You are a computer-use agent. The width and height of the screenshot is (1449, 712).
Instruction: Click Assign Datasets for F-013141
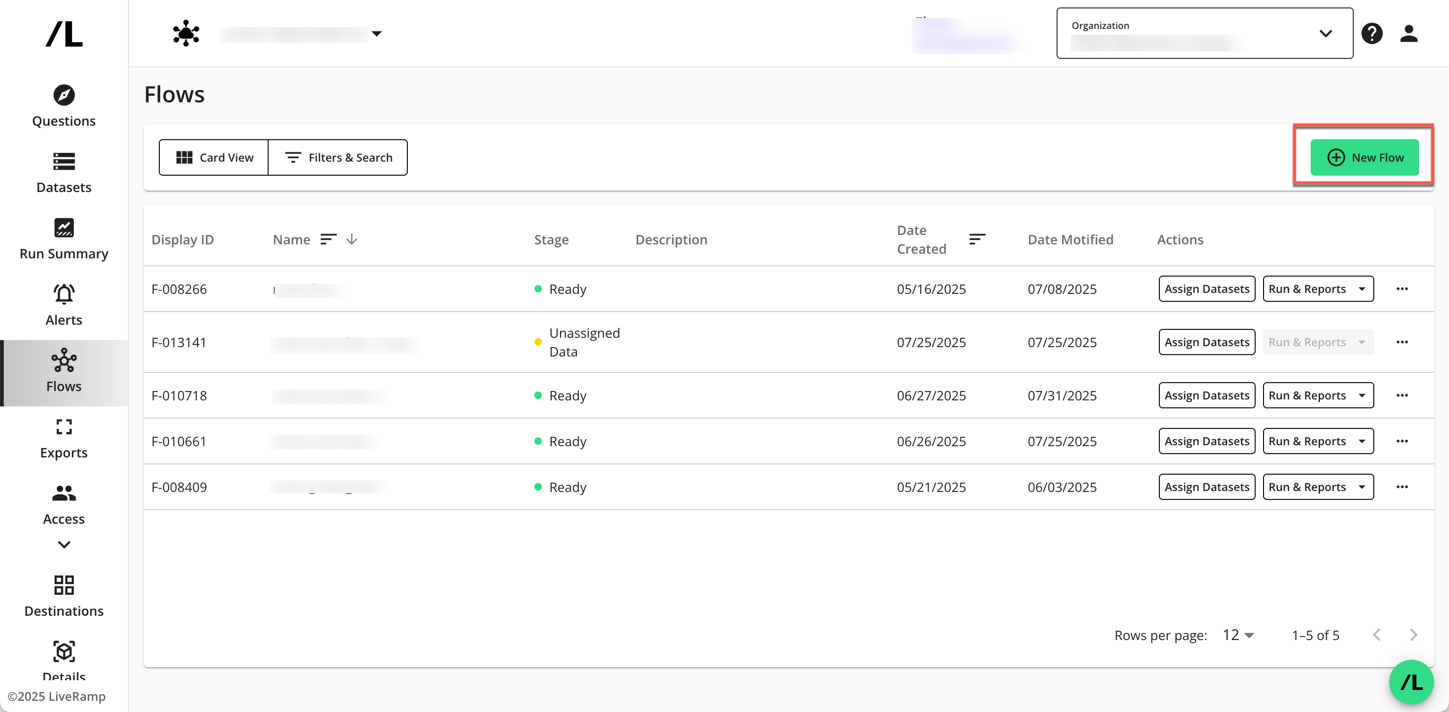click(x=1207, y=342)
